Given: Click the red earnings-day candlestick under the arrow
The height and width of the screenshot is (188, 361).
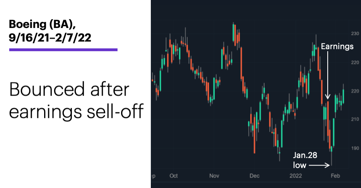Looking at the screenshot, I should 328,122.
